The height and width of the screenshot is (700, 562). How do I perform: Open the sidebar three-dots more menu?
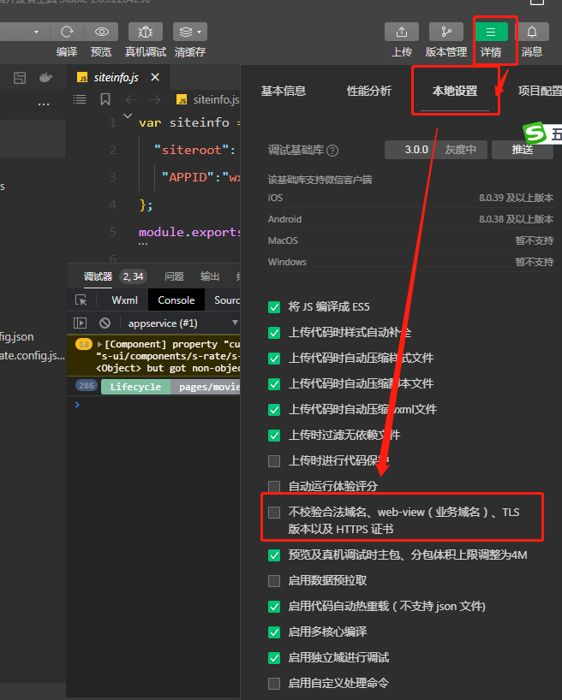pos(44,104)
